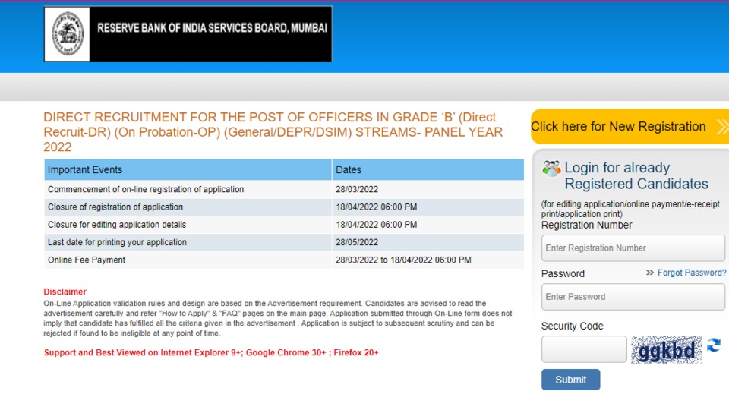Click the 'Support and Best Viewed' browser note

tap(211, 352)
